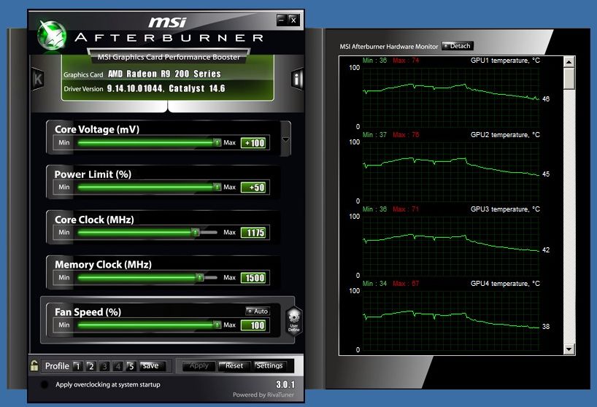Click scrollbar down arrow in hardware monitor
The width and height of the screenshot is (597, 407).
tap(569, 349)
